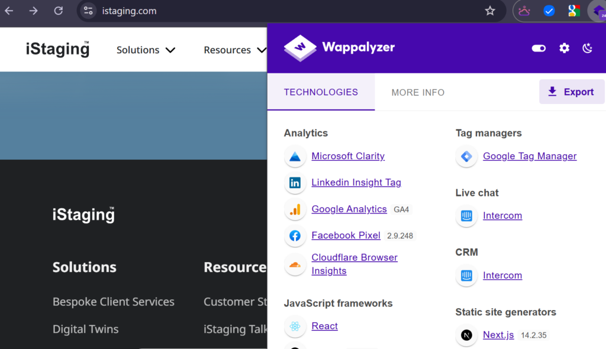Toggle the Wappalyzer enable switch
Screen dimensions: 606x349
tap(539, 48)
